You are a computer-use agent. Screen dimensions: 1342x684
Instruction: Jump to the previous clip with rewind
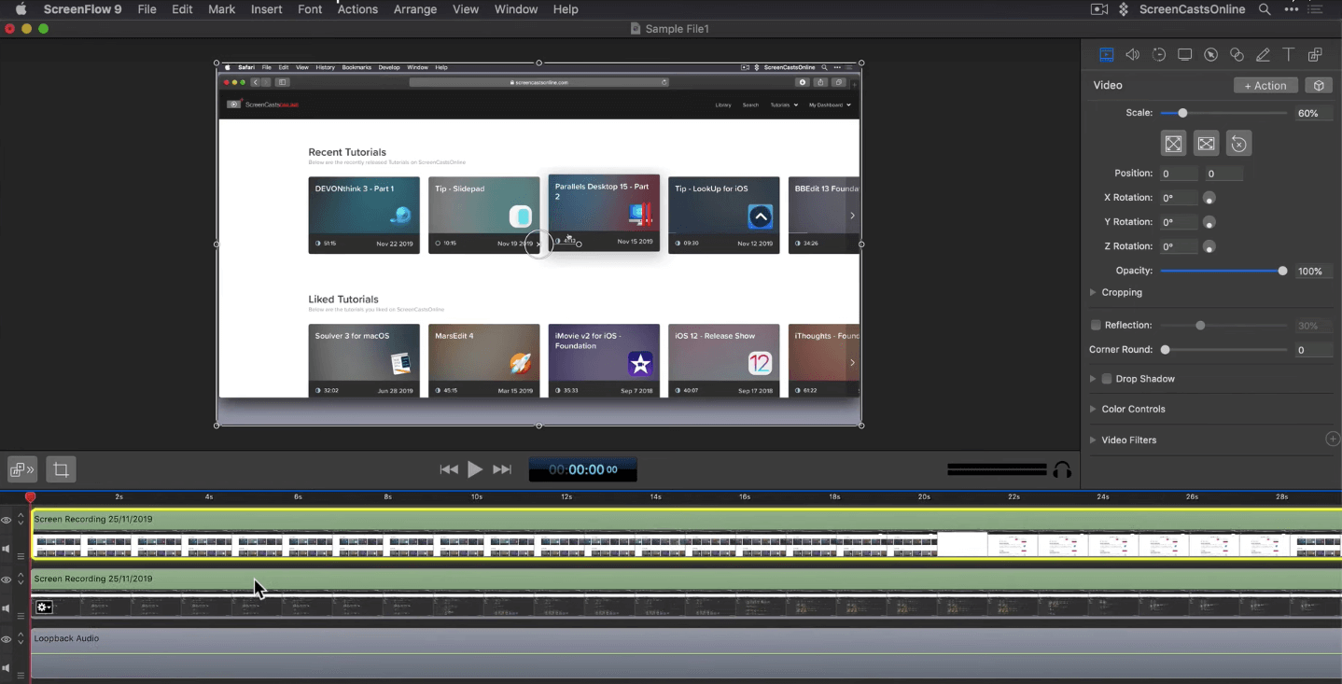449,469
